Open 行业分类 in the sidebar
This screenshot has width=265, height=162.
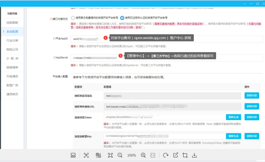click(x=12, y=40)
